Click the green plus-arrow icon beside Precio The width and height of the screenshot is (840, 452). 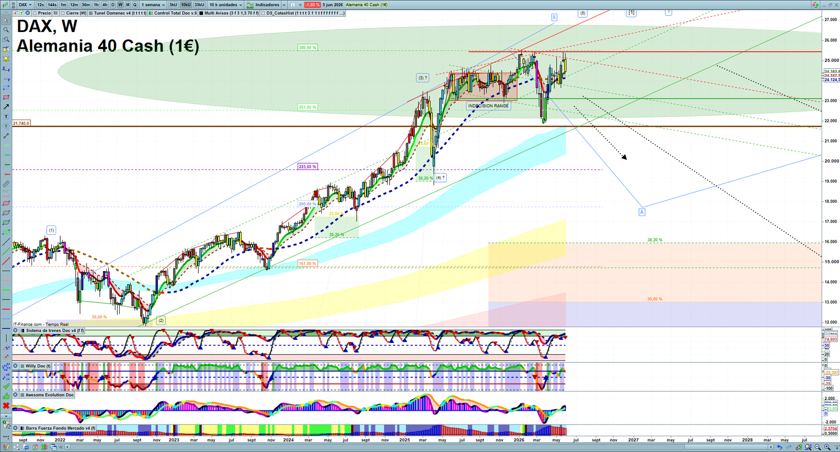(22, 13)
